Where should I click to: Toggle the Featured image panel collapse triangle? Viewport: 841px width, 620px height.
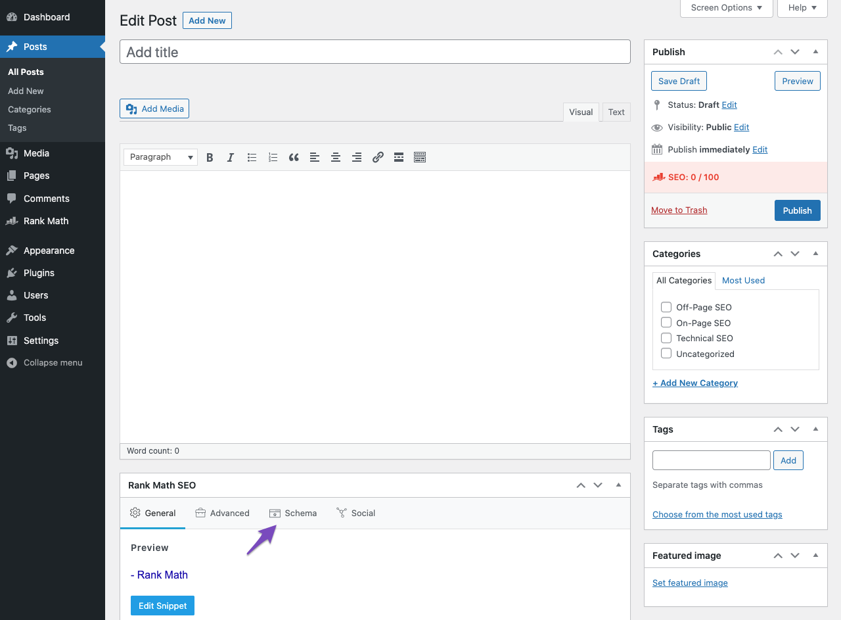[x=815, y=556]
